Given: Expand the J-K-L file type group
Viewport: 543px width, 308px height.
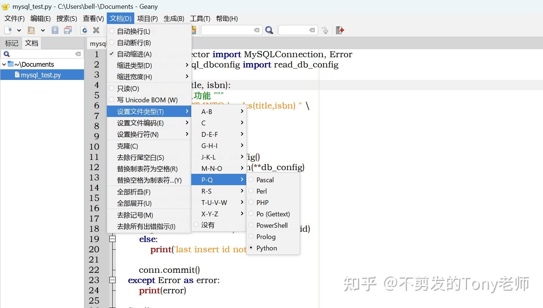Looking at the screenshot, I should click(x=218, y=157).
